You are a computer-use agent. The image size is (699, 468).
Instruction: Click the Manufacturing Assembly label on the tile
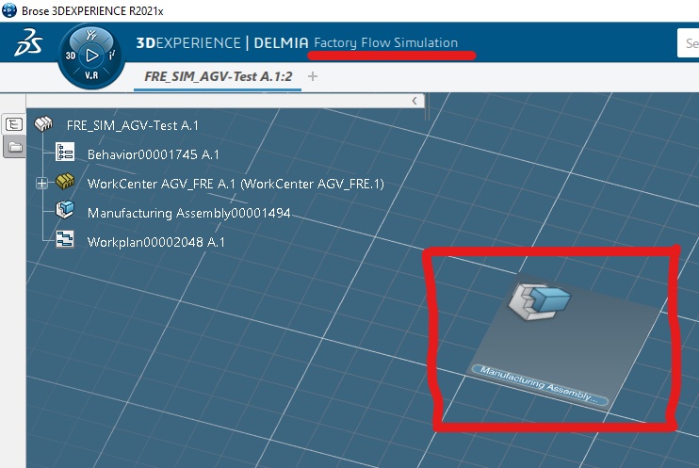[x=540, y=384]
